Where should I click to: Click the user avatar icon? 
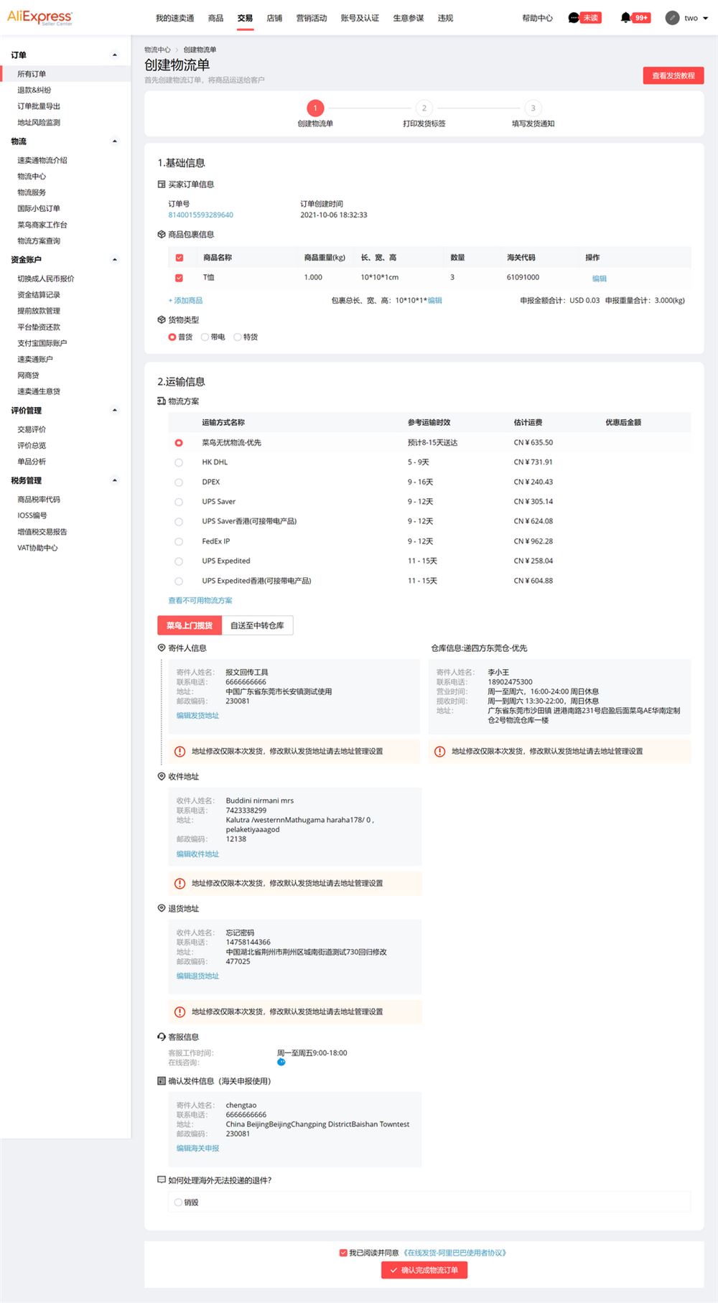(x=672, y=18)
